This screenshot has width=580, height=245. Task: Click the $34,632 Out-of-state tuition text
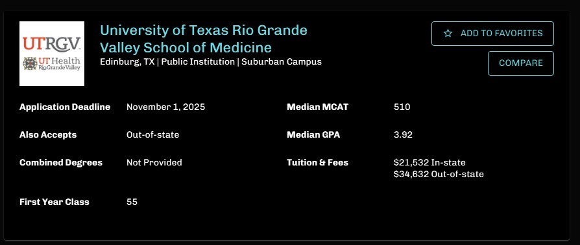tap(439, 174)
